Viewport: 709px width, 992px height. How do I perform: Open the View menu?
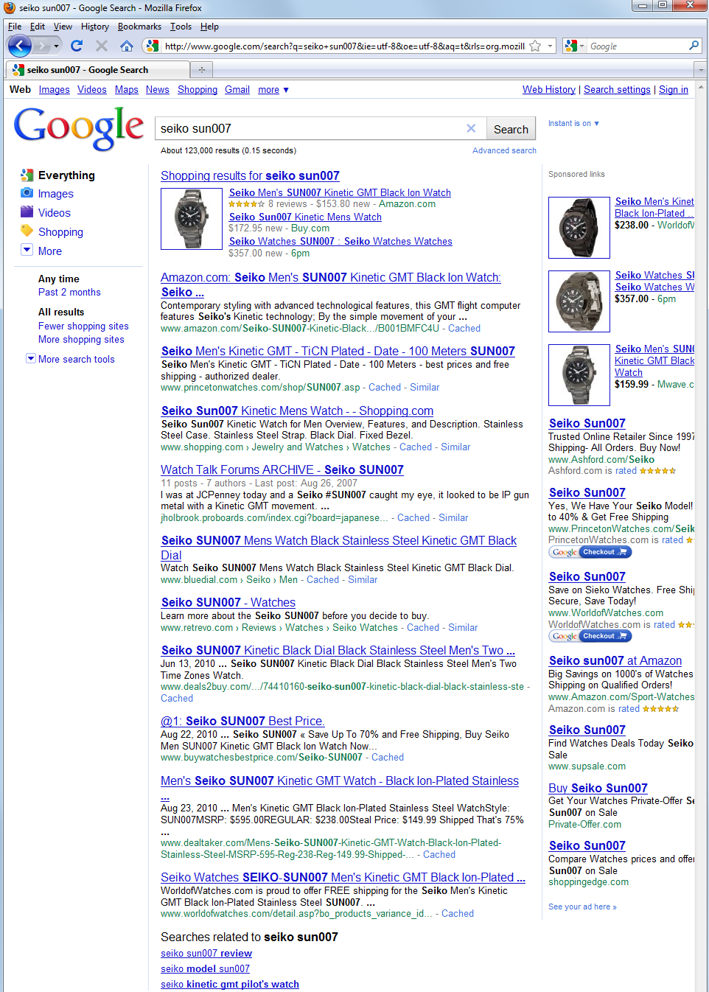coord(63,27)
